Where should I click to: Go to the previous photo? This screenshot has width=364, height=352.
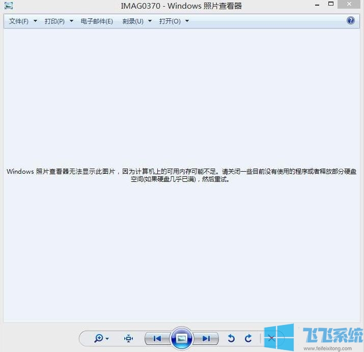coord(157,338)
